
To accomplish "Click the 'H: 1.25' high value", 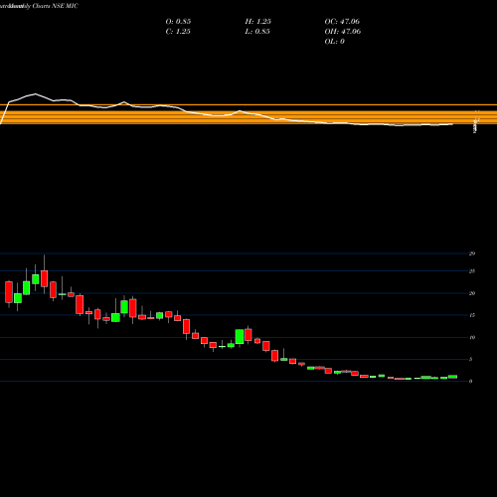I will [258, 22].
